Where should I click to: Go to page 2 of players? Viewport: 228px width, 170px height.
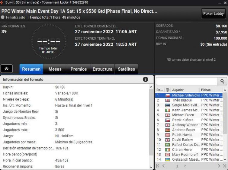185,166
